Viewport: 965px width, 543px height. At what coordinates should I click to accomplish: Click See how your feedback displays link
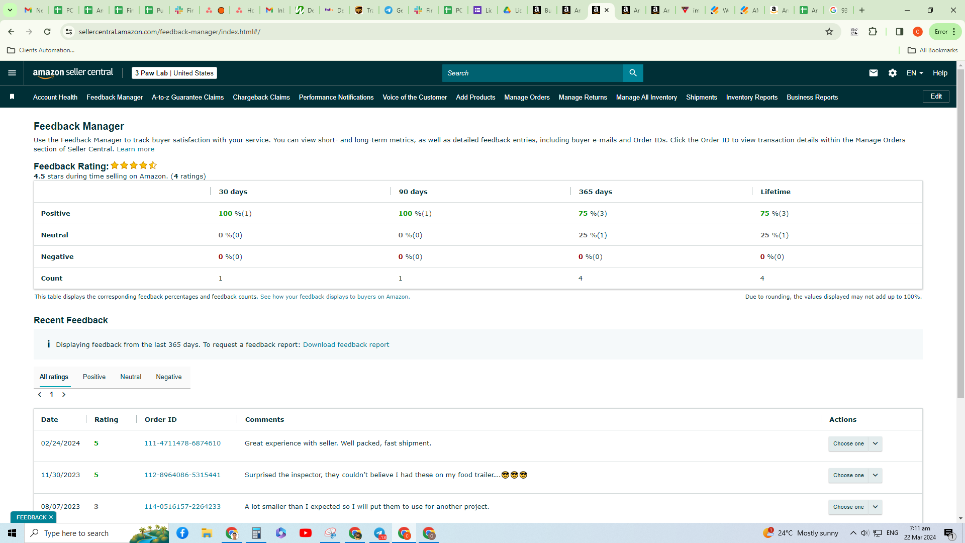(x=334, y=297)
